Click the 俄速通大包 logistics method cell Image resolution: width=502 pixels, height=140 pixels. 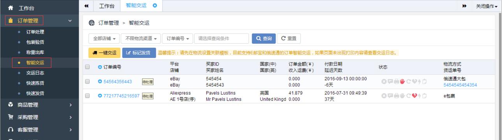(454, 79)
